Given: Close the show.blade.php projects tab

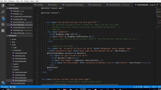Looking at the screenshot, I should point(157,5).
